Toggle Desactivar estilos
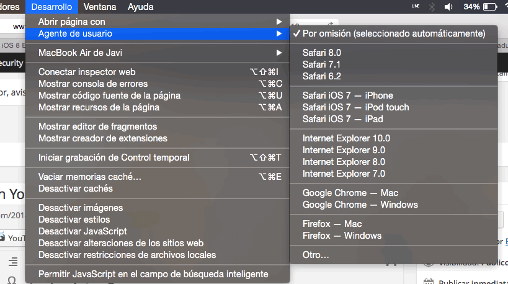508x284 pixels. click(158, 220)
